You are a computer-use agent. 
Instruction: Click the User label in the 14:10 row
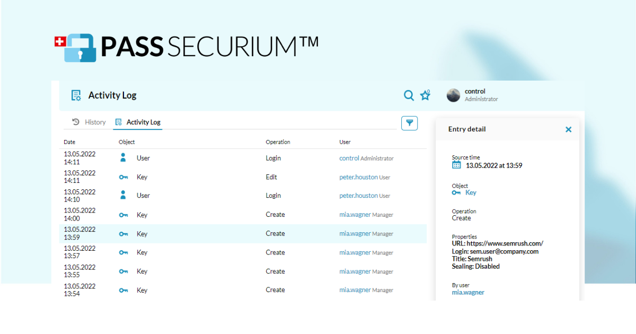click(143, 196)
